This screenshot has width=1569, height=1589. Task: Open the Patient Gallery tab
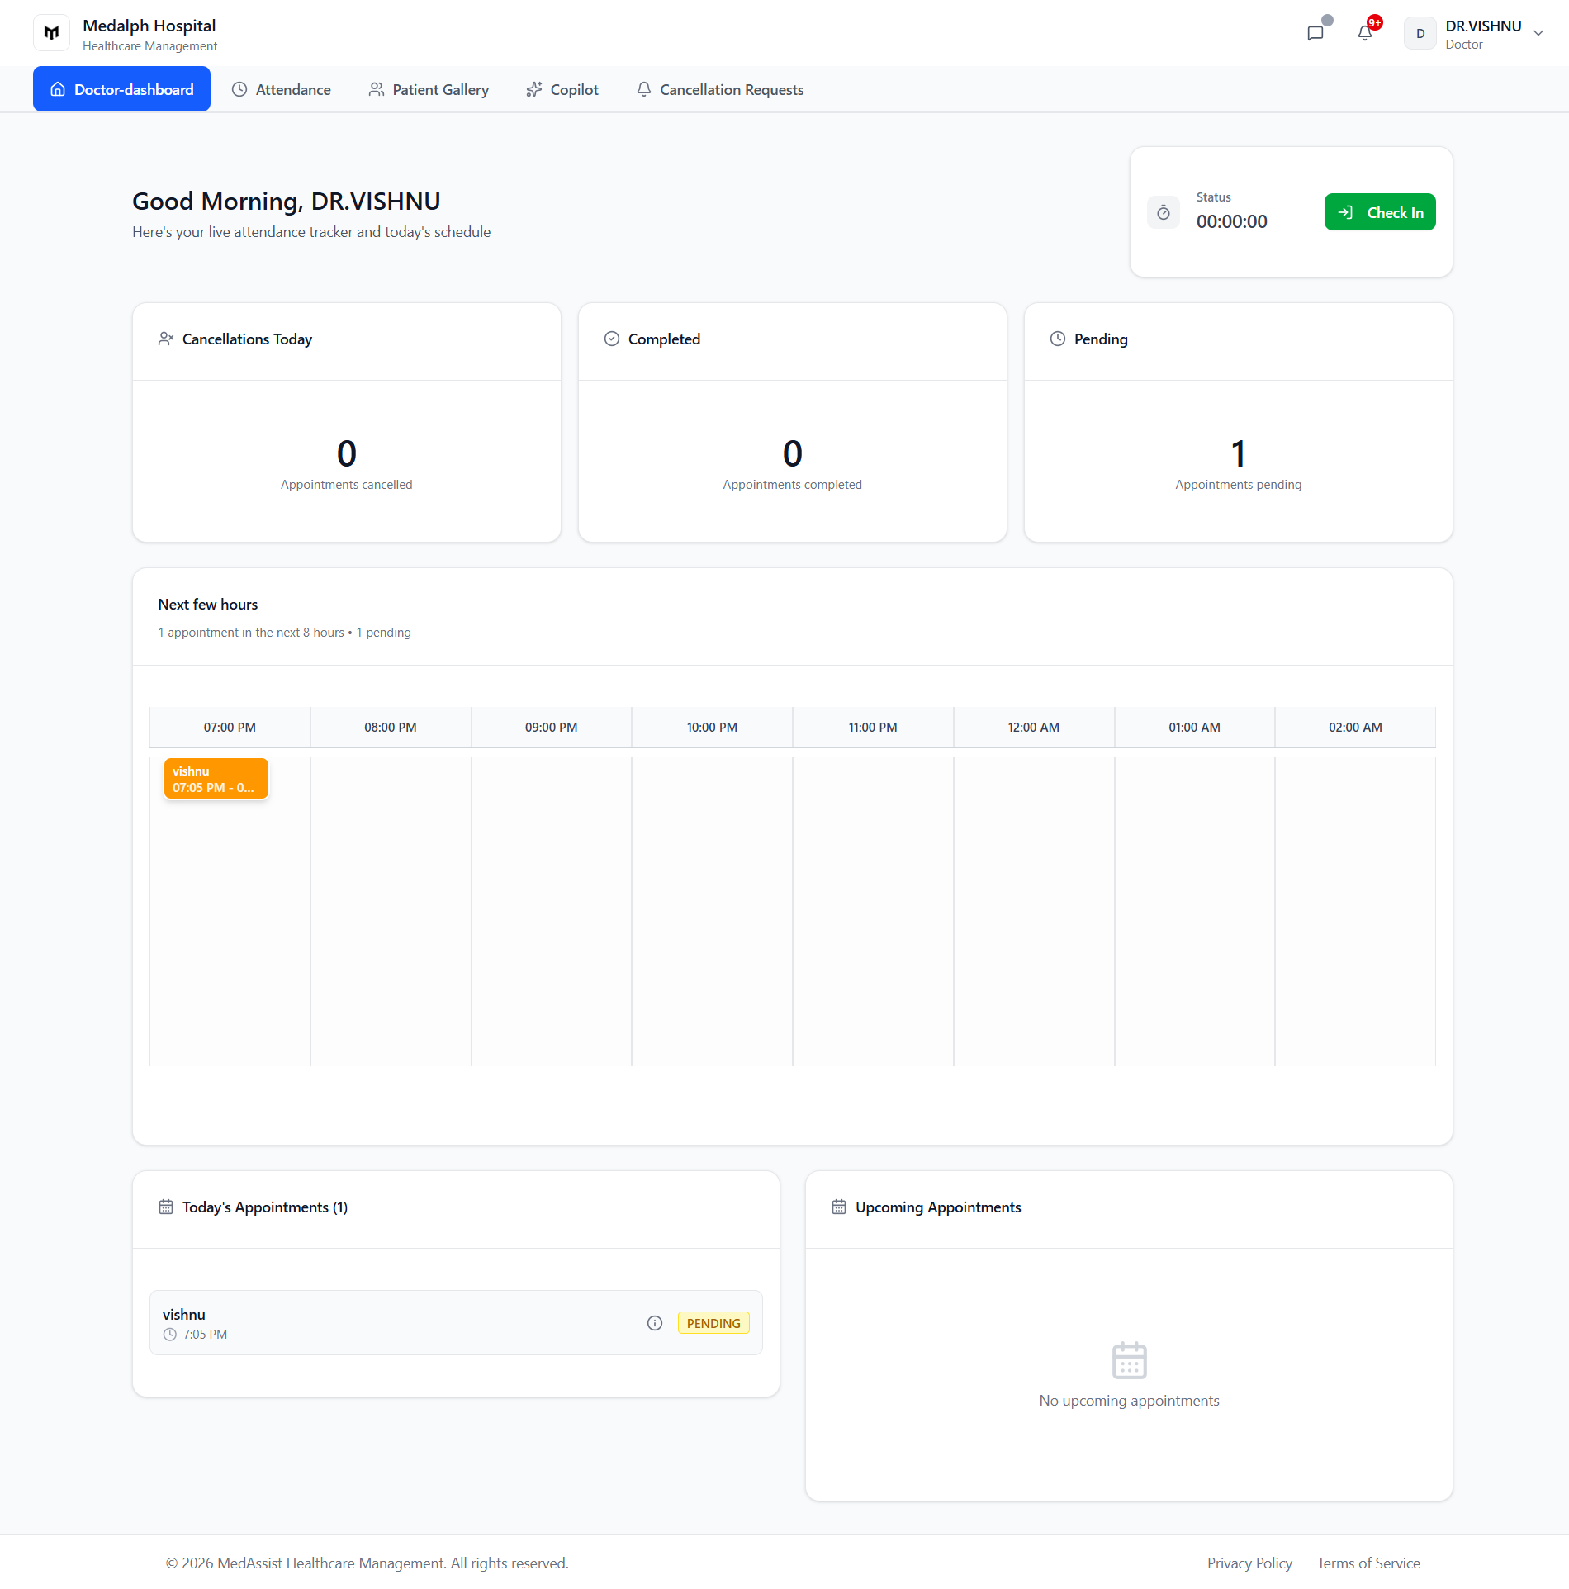(x=428, y=88)
